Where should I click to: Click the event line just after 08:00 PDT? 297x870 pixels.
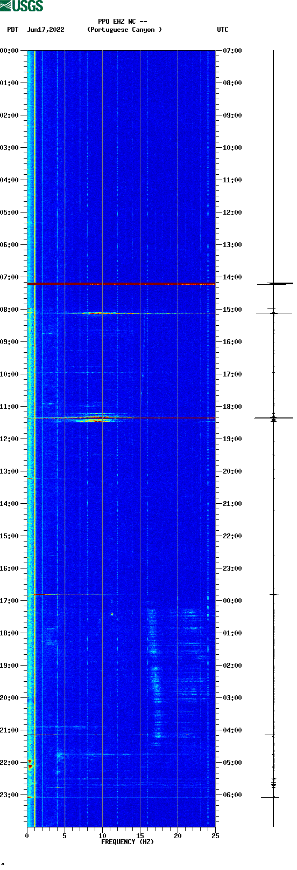pos(121,313)
